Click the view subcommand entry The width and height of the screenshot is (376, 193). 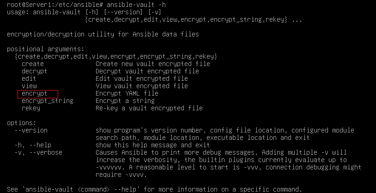click(x=29, y=86)
